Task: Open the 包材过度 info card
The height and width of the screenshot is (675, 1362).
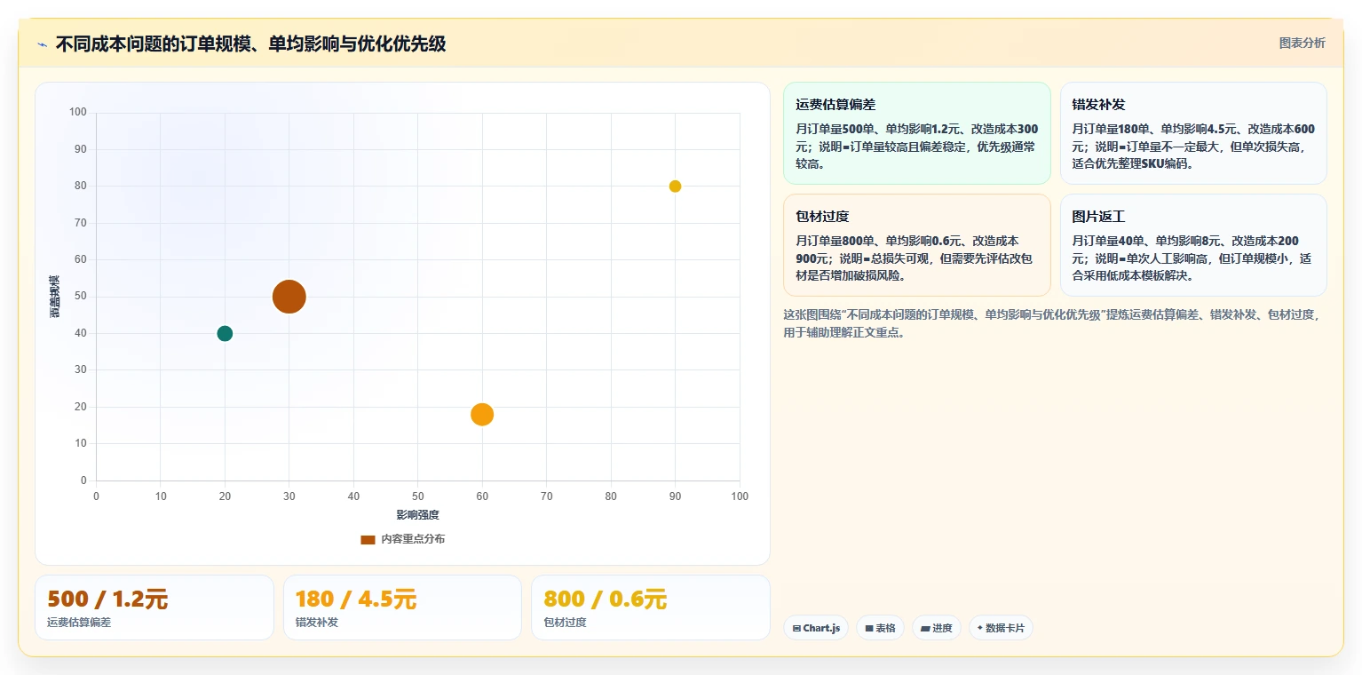Action: pos(916,245)
